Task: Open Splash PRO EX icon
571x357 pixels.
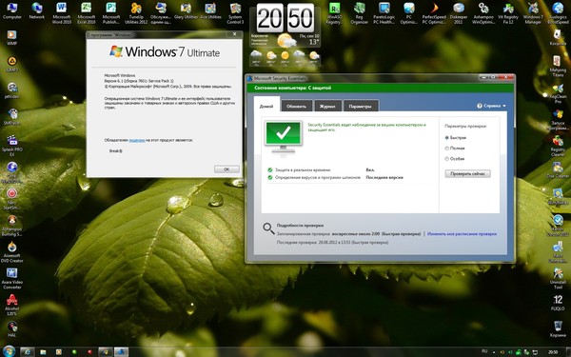Action: [11, 146]
